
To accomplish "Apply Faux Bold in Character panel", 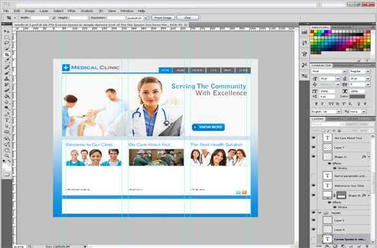I will tap(316, 104).
